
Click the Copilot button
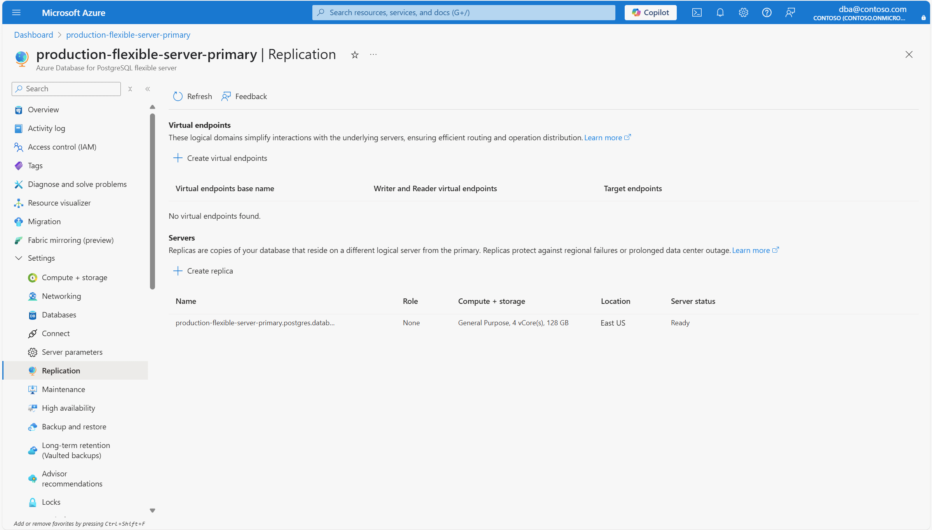pos(651,12)
